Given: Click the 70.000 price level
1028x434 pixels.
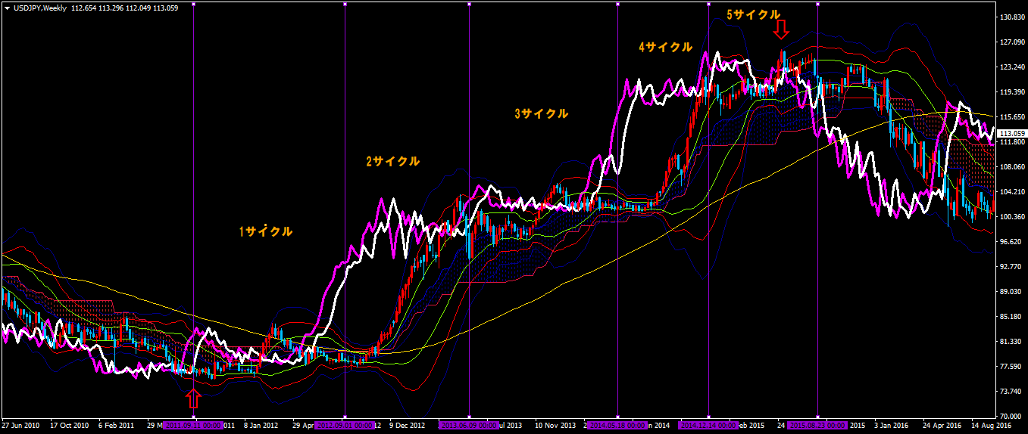Looking at the screenshot, I should pyautogui.click(x=1011, y=416).
